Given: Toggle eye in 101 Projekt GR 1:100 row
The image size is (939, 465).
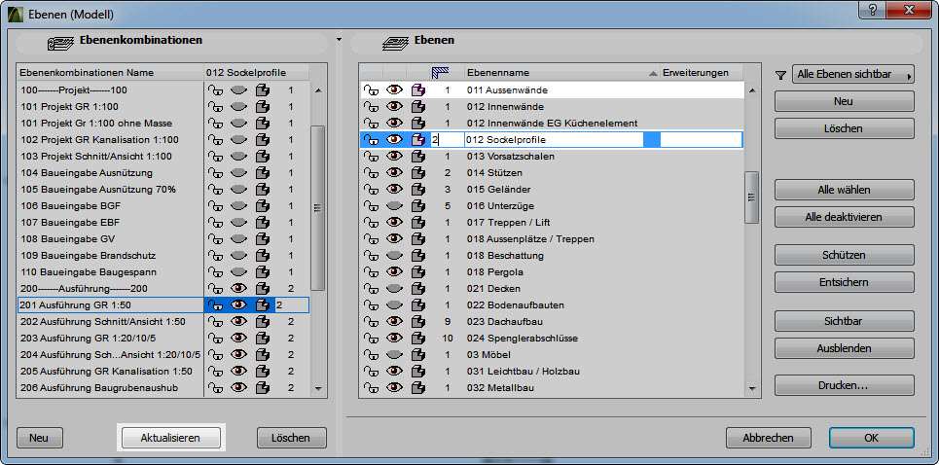Looking at the screenshot, I should coord(239,107).
